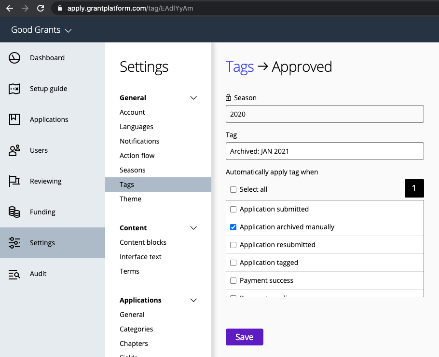Check the Application tagged checkbox
Viewport: 439px width, 357px height.
click(x=233, y=263)
